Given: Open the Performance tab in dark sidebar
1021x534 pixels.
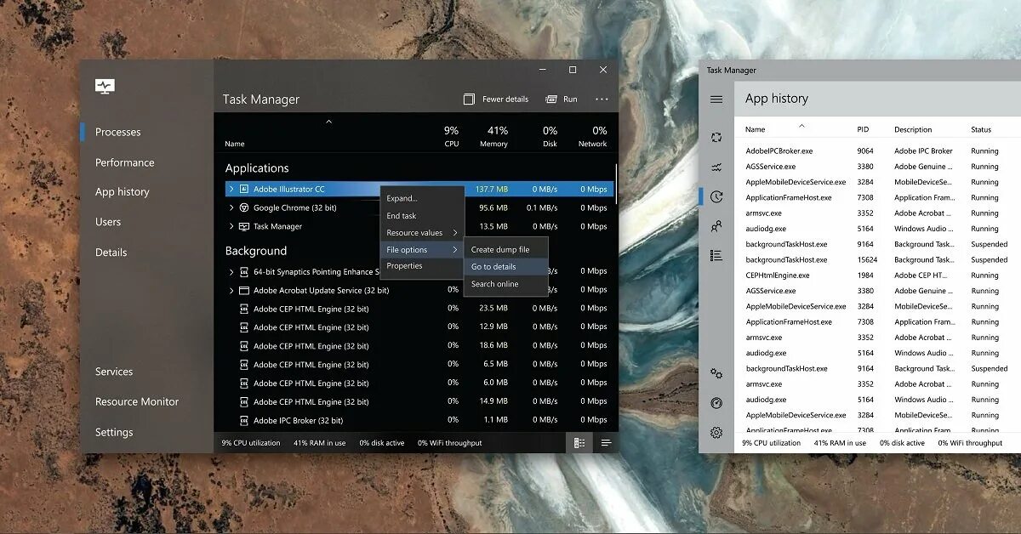Looking at the screenshot, I should click(x=125, y=162).
